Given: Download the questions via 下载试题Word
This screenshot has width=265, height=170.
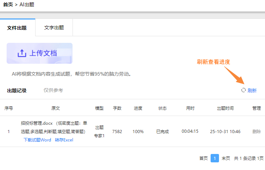Looking at the screenshot, I should click(x=37, y=140).
